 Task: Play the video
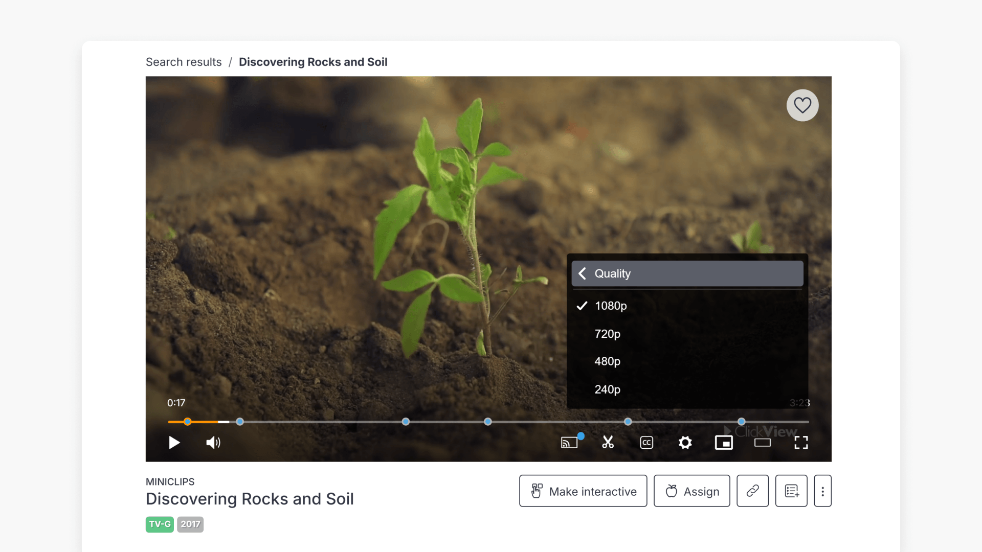point(174,443)
